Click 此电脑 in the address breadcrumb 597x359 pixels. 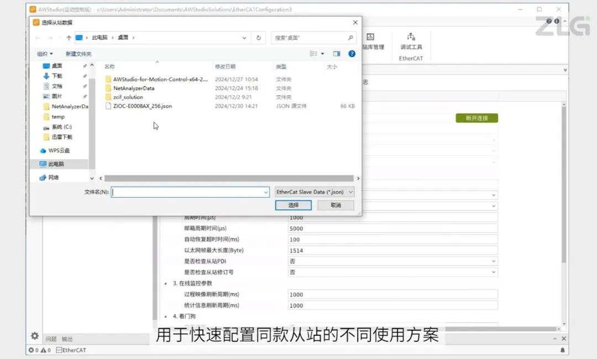click(x=99, y=38)
